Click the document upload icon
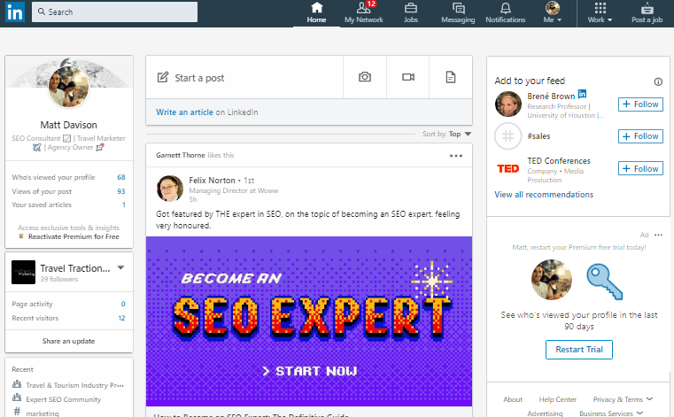 tap(451, 77)
